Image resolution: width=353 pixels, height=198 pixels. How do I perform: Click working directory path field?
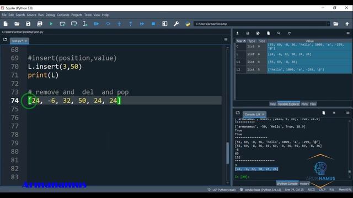[x=260, y=24]
